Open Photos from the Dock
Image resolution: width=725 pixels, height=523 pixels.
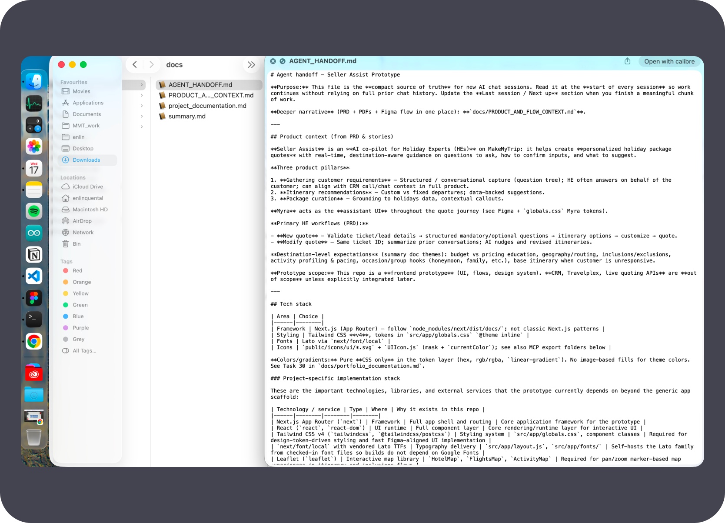(x=34, y=146)
